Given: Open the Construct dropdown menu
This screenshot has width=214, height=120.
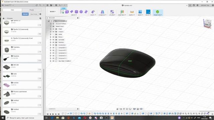Looking at the screenshot, I should coord(122,15).
